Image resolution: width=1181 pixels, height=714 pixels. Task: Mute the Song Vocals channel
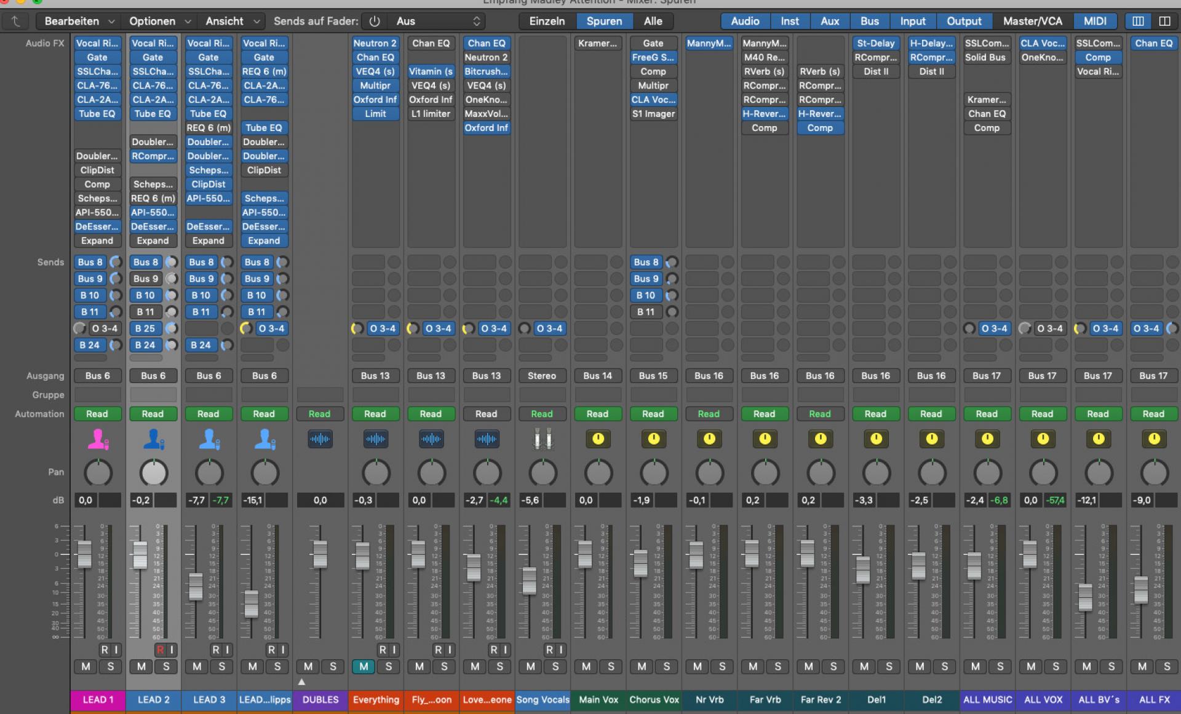coord(530,666)
